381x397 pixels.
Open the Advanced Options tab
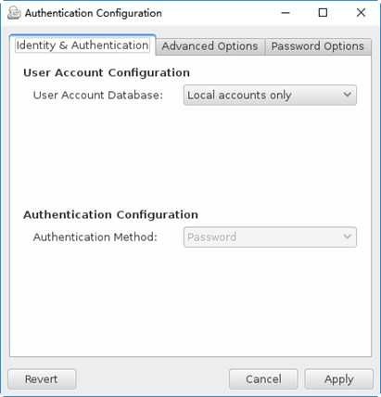(x=210, y=46)
